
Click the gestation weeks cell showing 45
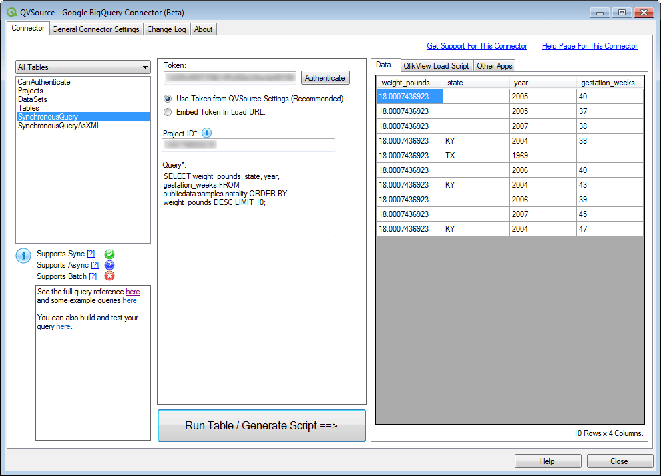(x=610, y=214)
